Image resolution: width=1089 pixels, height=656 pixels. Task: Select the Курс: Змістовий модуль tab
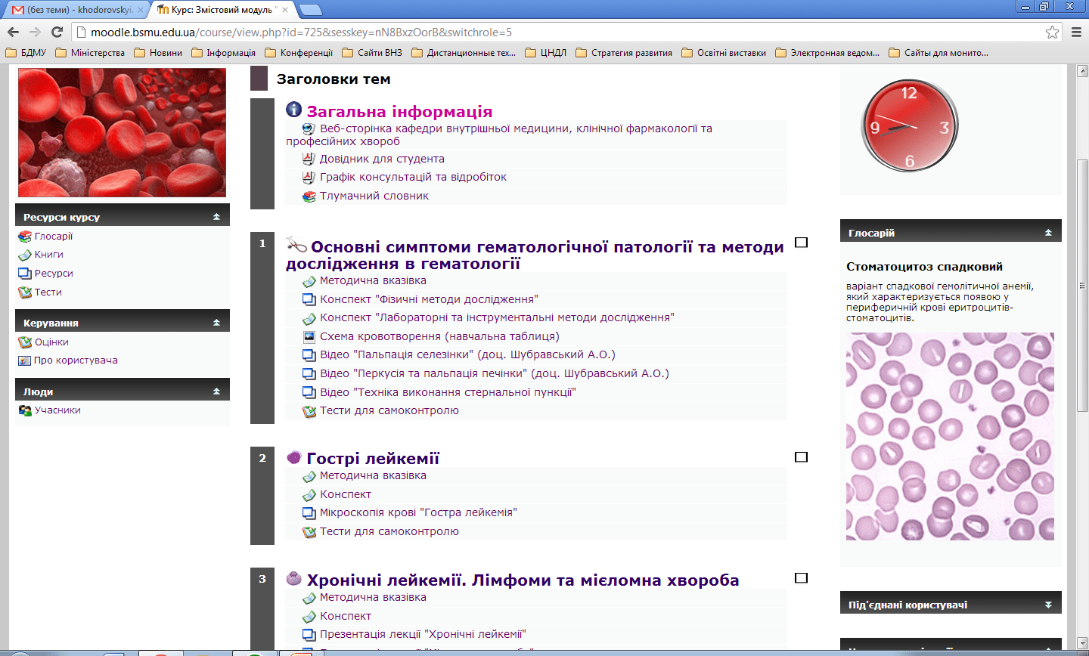coord(221,10)
